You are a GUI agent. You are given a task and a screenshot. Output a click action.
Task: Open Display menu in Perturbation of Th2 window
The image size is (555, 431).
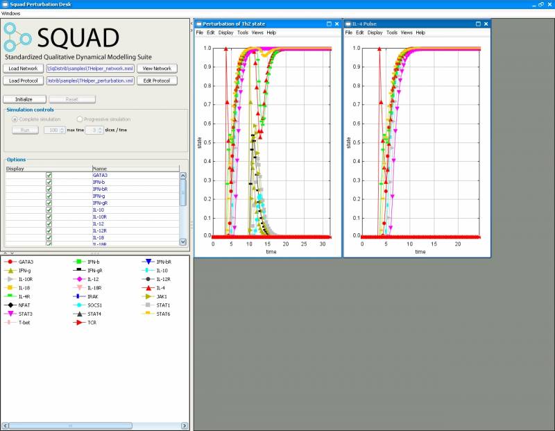click(x=226, y=33)
